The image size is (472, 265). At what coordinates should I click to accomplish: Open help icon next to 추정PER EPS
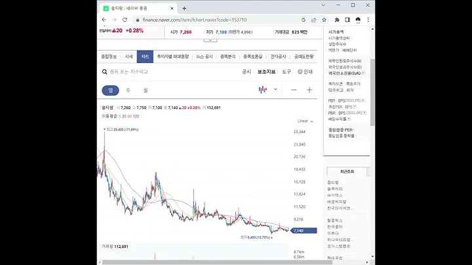[355, 107]
